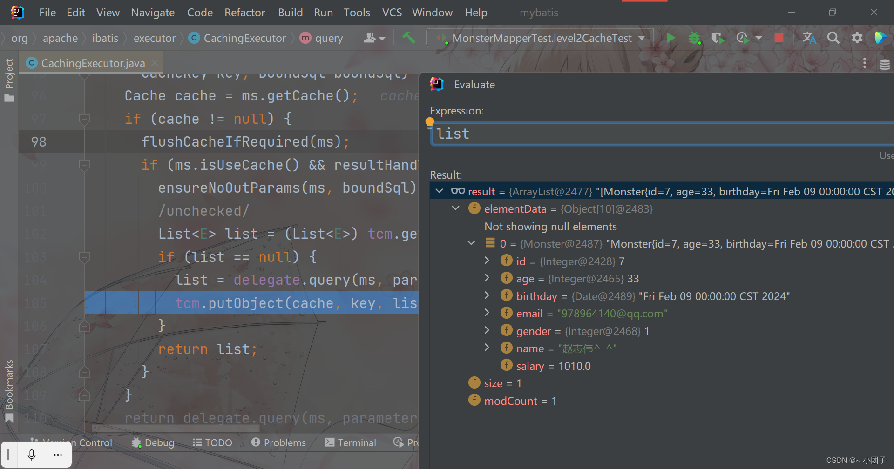This screenshot has width=894, height=469.
Task: Open the user account icon menu
Action: point(374,38)
